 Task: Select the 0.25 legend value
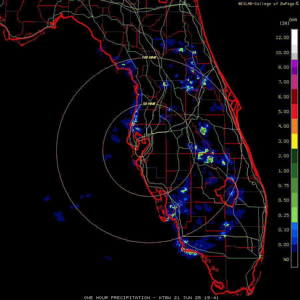click(x=284, y=215)
